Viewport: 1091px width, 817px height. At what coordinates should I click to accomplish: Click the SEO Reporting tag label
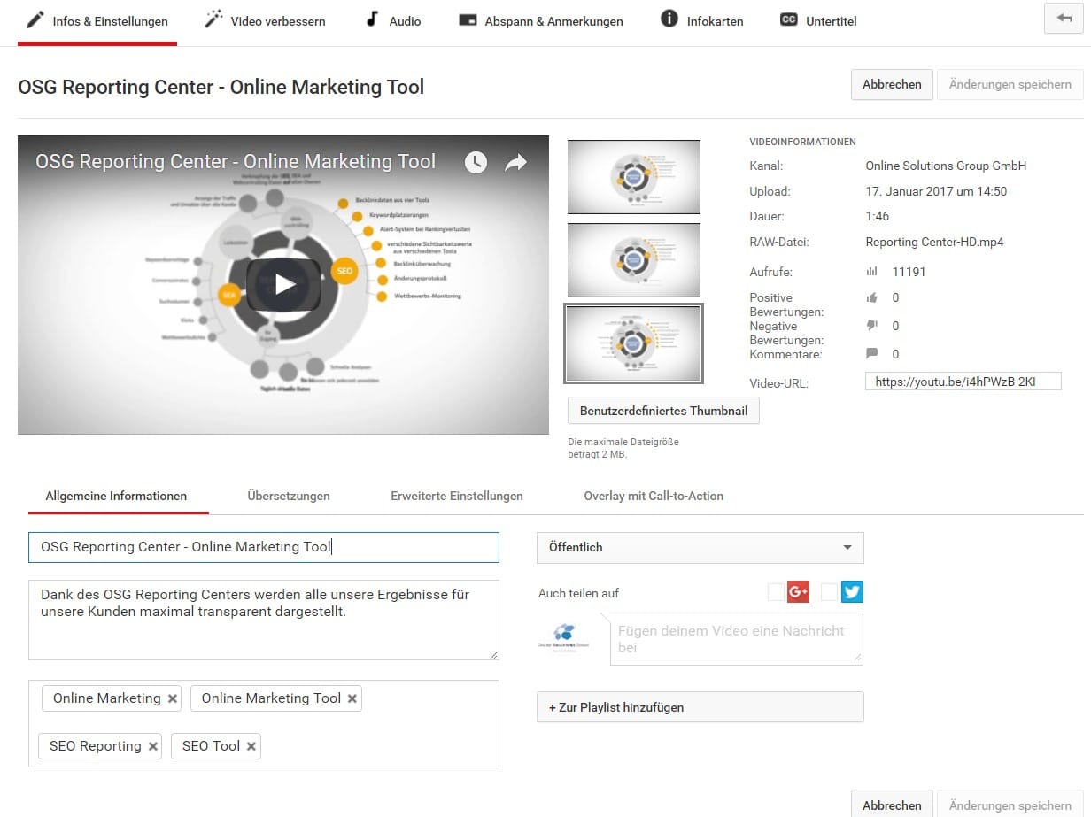tap(96, 746)
